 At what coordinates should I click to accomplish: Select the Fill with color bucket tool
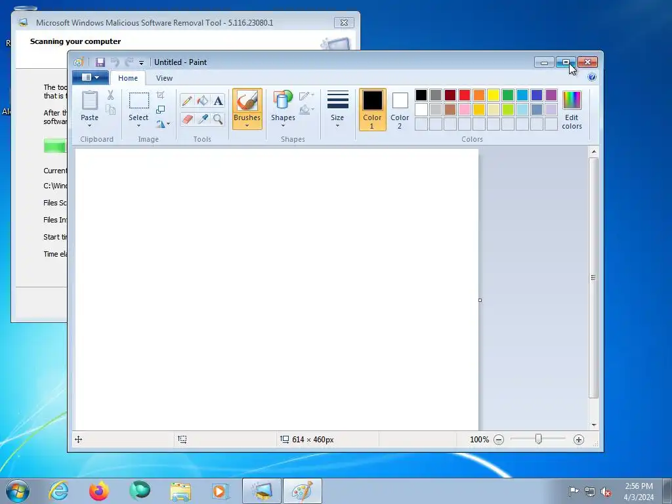(x=203, y=100)
